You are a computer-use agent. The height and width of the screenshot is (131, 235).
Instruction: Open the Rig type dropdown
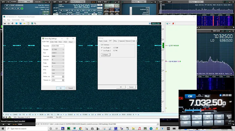(x=58, y=49)
